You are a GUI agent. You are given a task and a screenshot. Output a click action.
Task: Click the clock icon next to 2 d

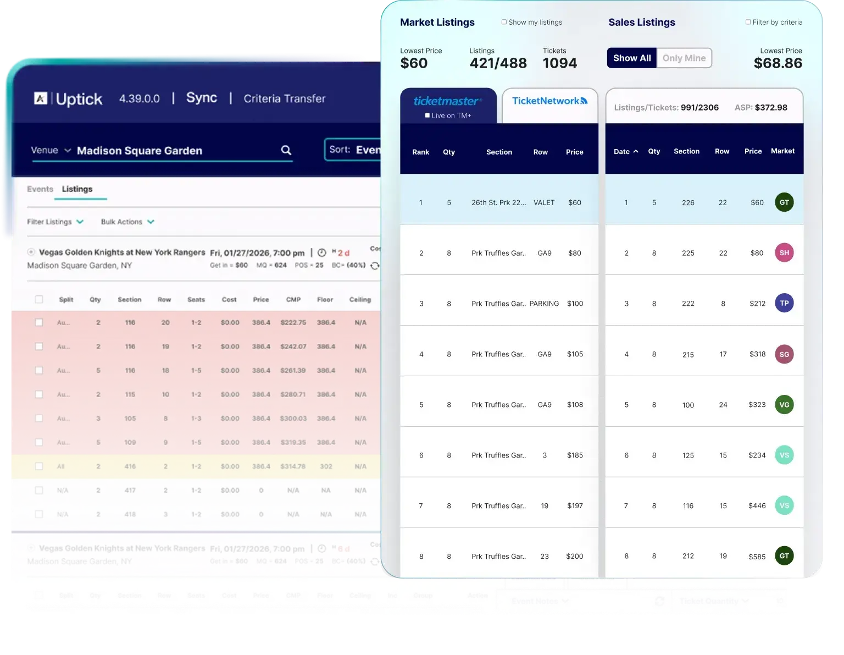(322, 252)
